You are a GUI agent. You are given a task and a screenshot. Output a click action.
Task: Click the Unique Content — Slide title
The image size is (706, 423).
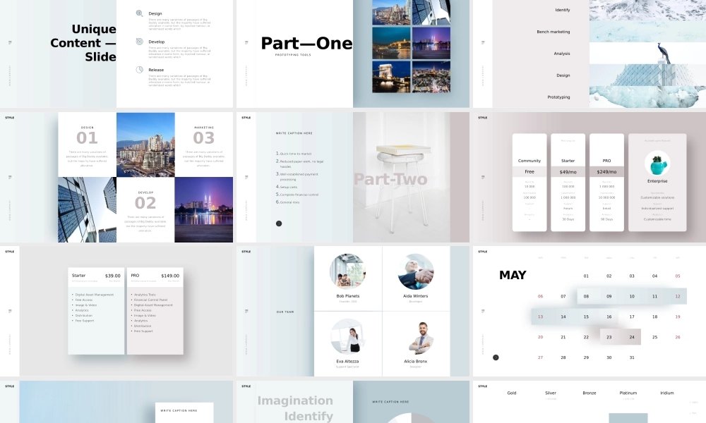pos(83,43)
